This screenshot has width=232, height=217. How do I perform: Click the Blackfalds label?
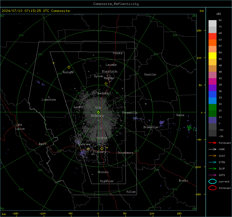point(110,71)
